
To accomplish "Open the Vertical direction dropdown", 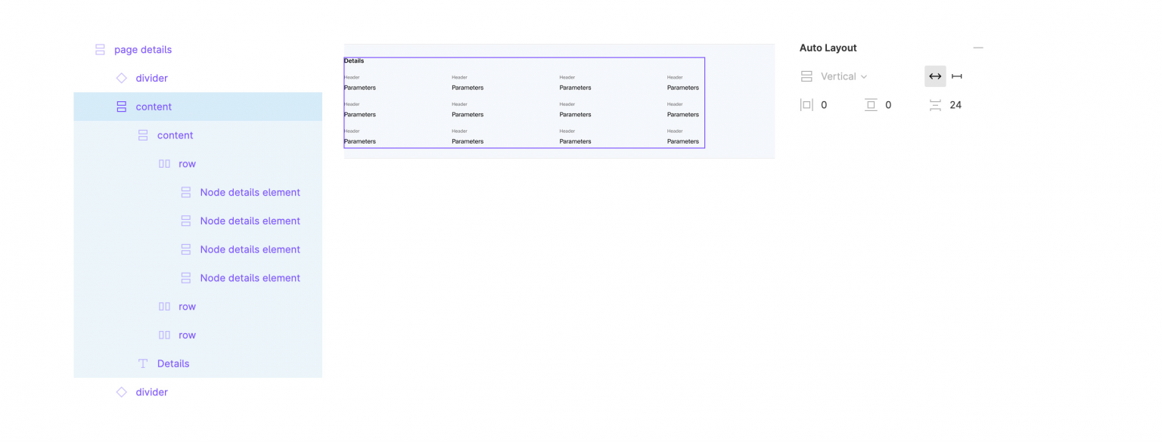I will [x=844, y=76].
